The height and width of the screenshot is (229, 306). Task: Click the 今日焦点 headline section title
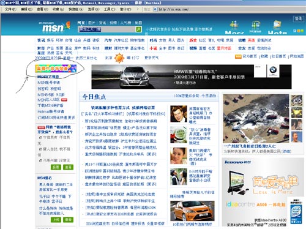pyautogui.click(x=94, y=97)
